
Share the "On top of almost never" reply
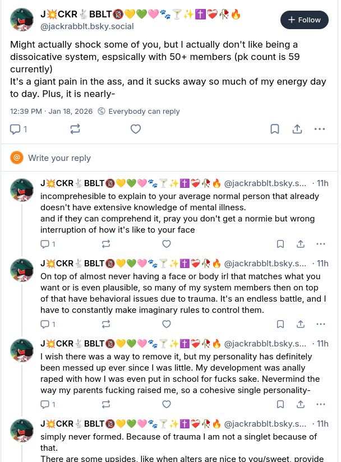pos(301,324)
